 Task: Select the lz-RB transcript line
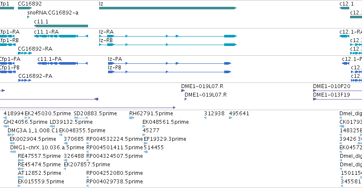click(x=168, y=45)
